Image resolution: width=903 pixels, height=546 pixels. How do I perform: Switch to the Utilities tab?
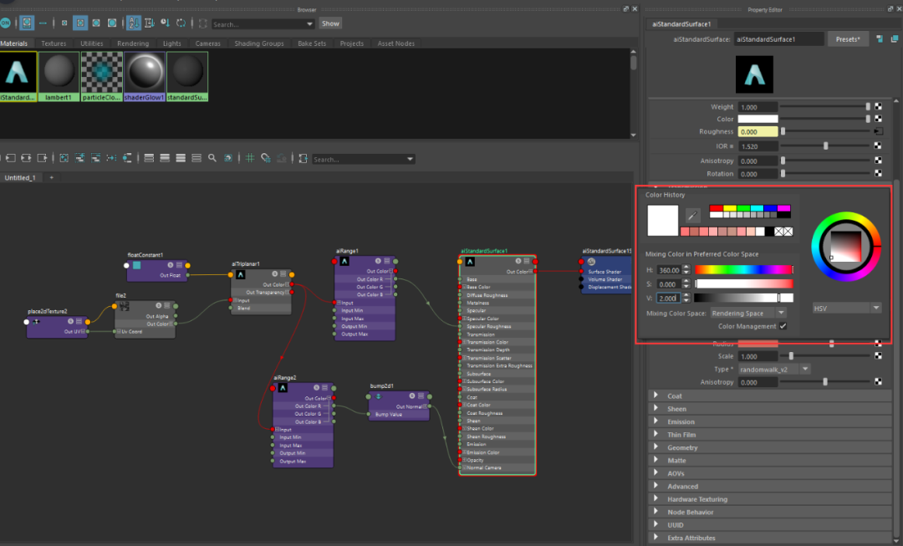pos(92,43)
